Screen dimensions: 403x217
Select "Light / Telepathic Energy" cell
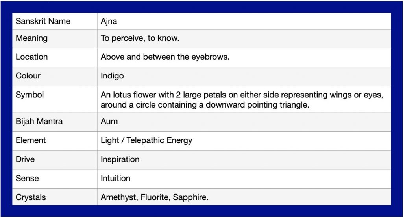(146, 140)
